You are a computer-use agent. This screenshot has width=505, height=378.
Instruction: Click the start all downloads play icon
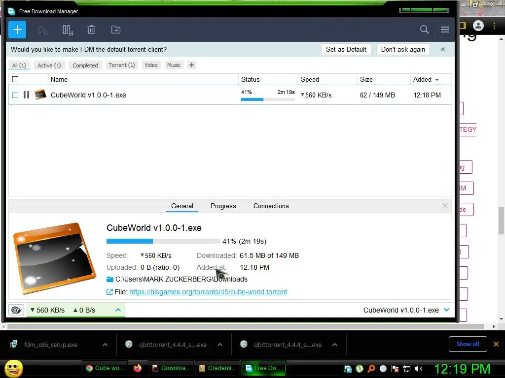point(42,30)
